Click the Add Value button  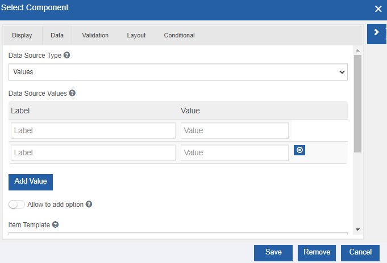point(31,182)
